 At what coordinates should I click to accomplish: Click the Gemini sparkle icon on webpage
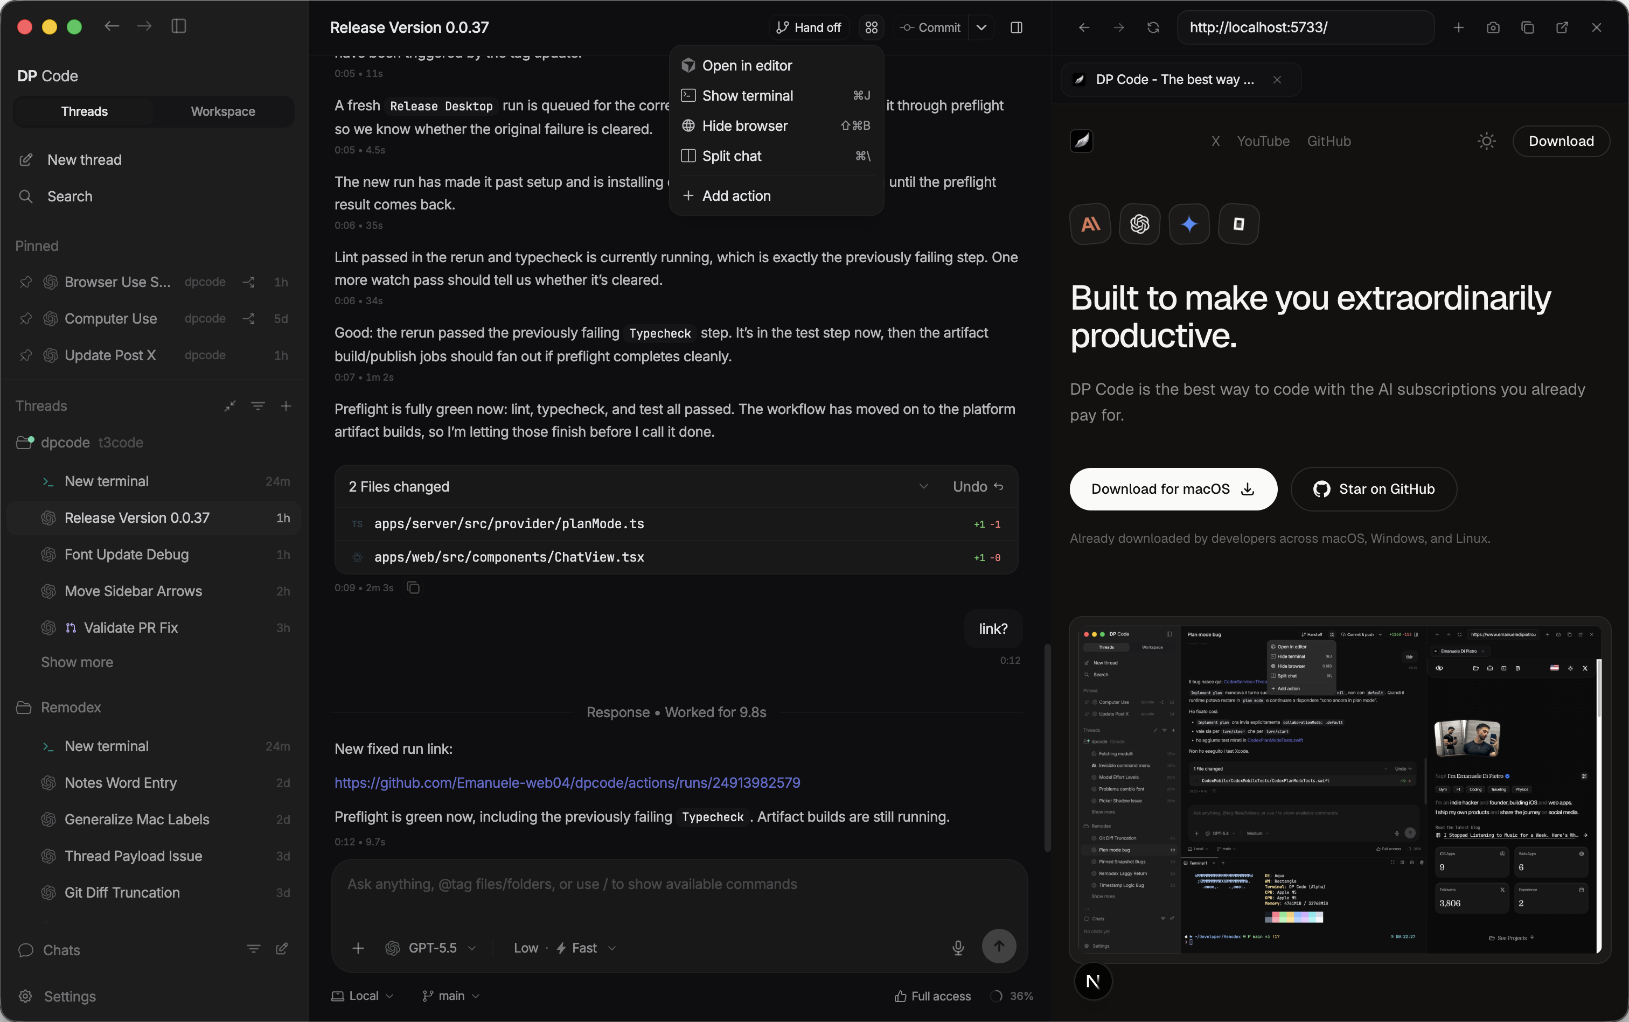[1189, 224]
